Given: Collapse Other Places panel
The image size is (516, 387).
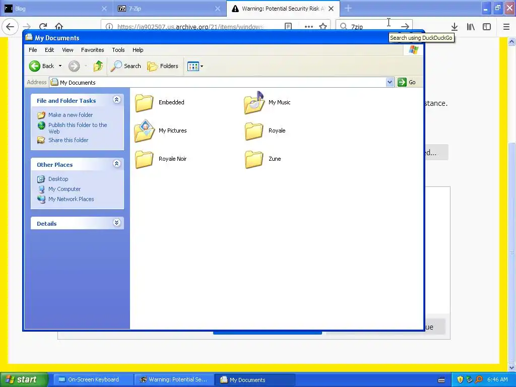Looking at the screenshot, I should pos(116,163).
